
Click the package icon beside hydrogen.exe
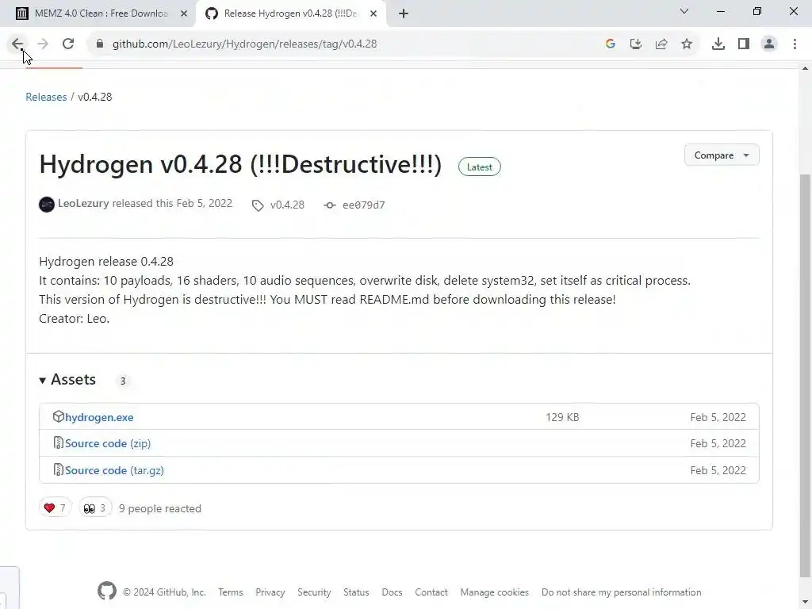tap(58, 416)
